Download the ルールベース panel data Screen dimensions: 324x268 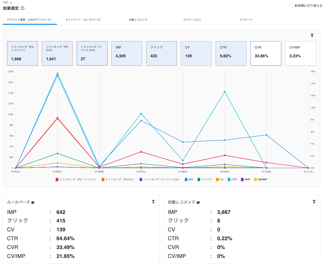(x=153, y=202)
